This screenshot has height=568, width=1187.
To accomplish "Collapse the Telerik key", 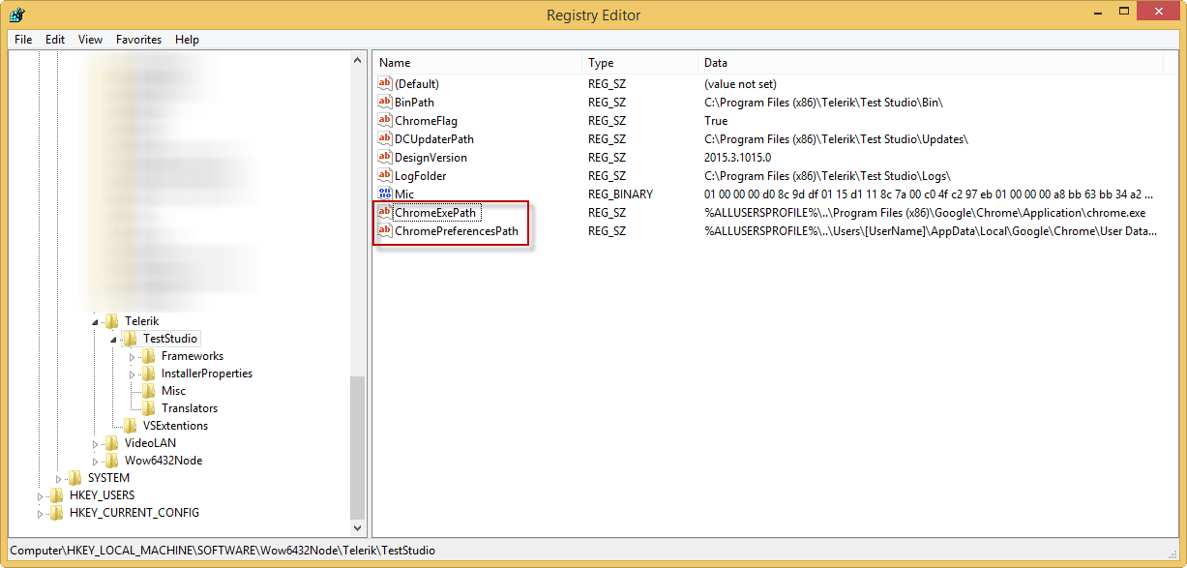I will tap(96, 321).
